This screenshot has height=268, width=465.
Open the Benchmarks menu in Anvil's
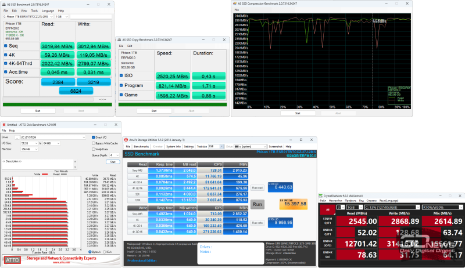[x=141, y=146]
